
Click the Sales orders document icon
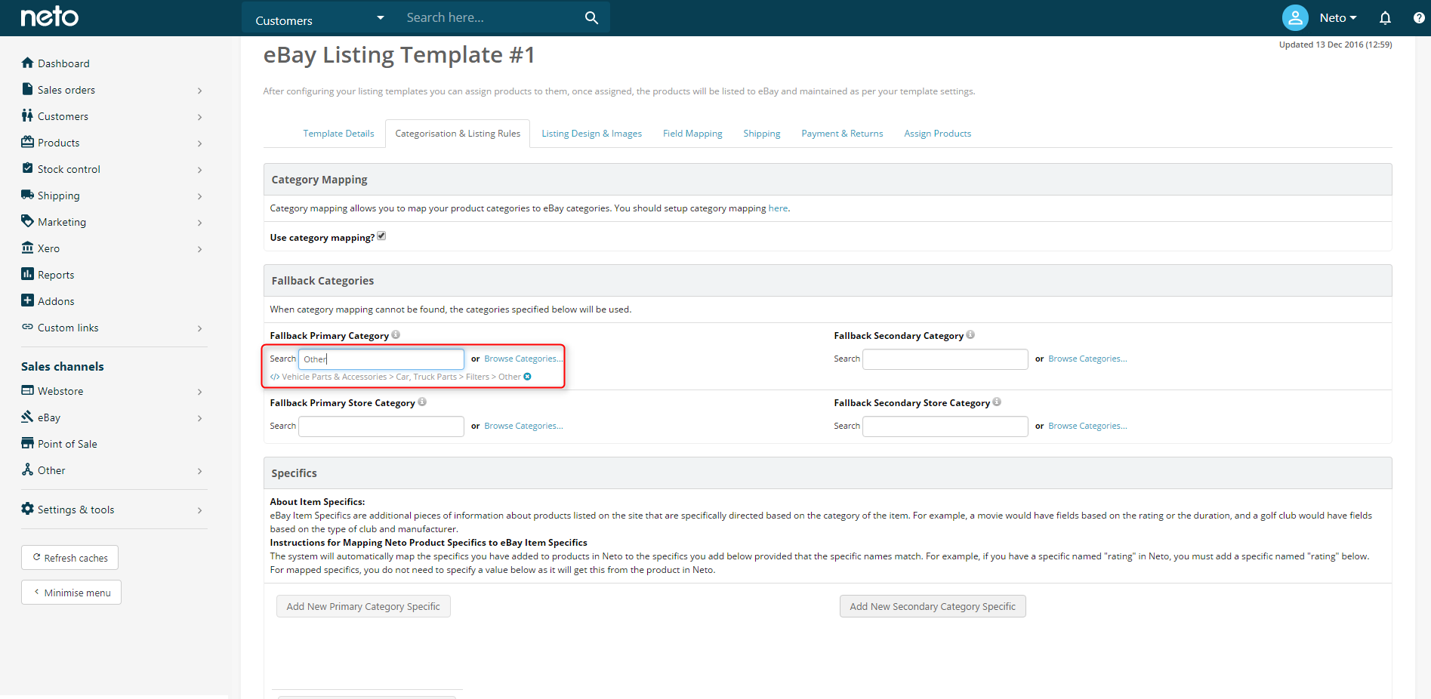coord(27,89)
